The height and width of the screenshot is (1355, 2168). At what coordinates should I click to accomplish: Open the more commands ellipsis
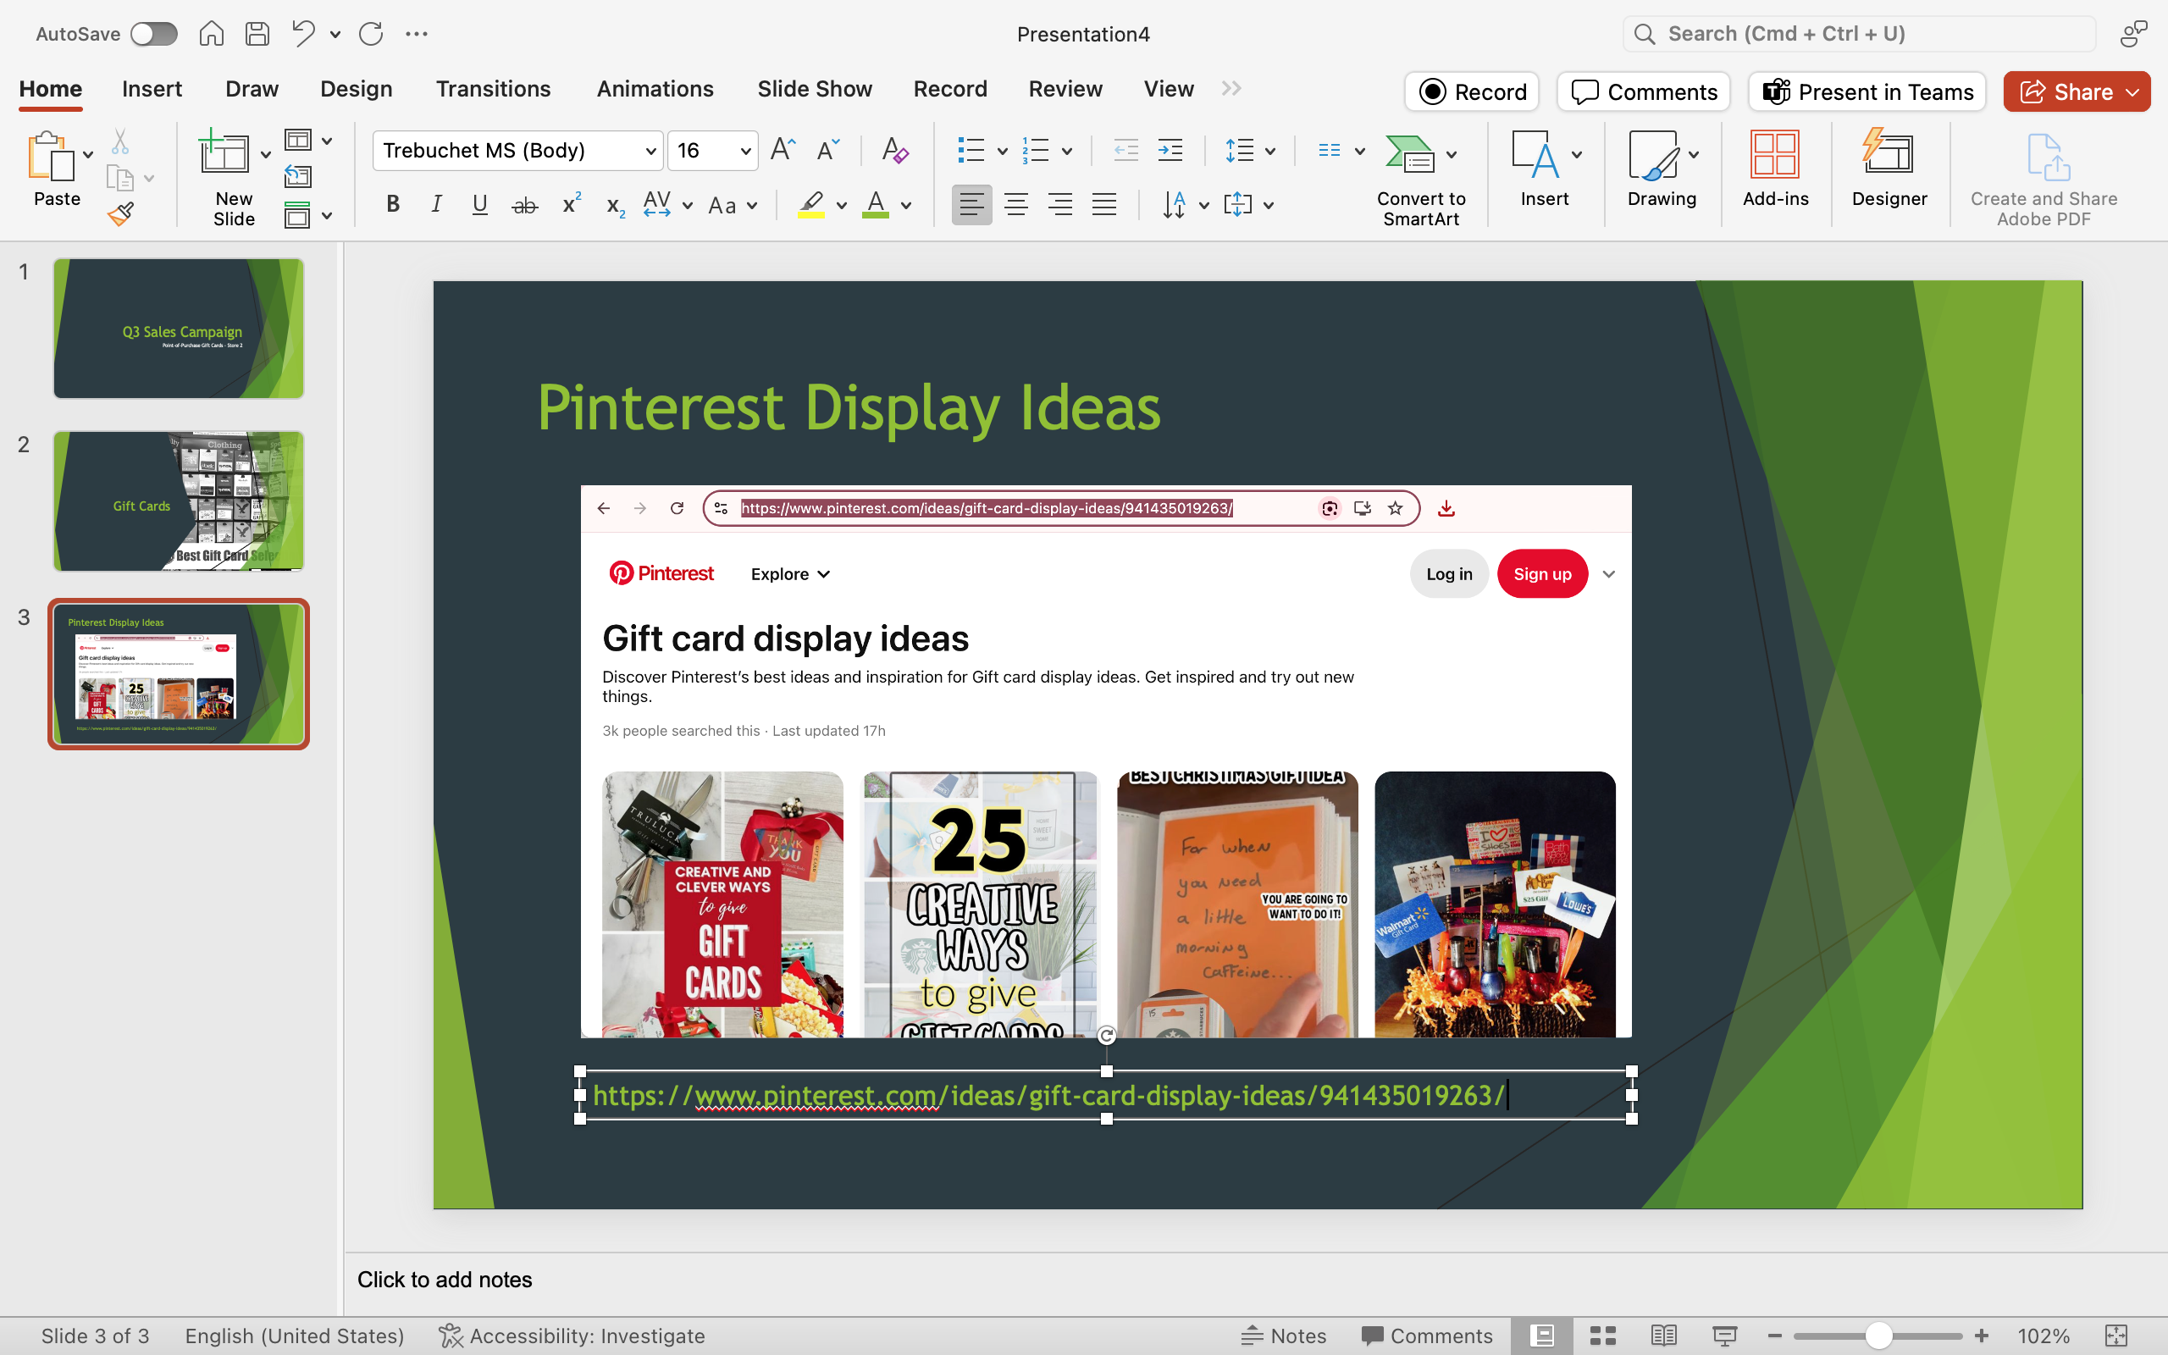click(x=417, y=34)
